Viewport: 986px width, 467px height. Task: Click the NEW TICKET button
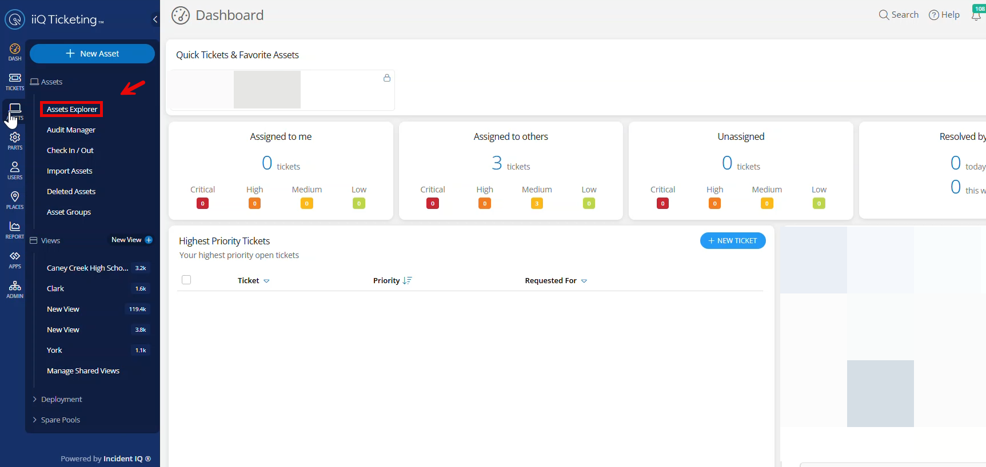click(733, 241)
